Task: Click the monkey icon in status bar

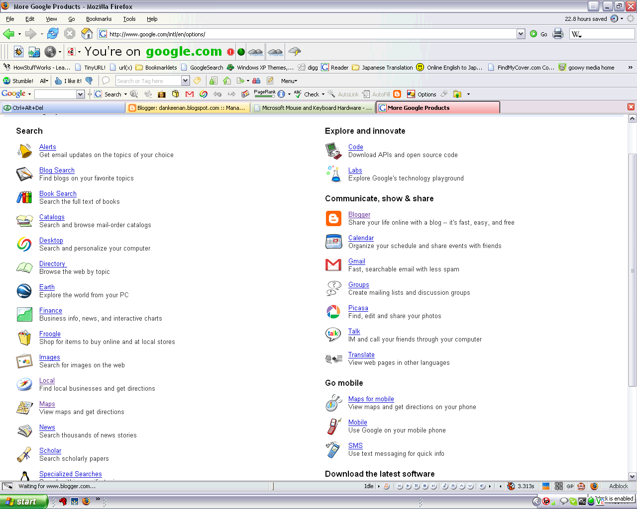Action: (581, 486)
